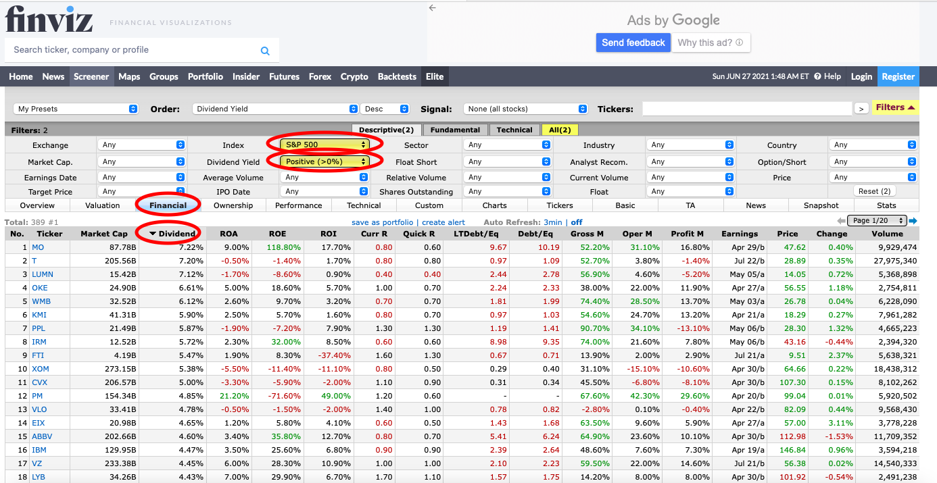
Task: Open the Dividend Yield filter dropdown
Action: pyautogui.click(x=325, y=161)
